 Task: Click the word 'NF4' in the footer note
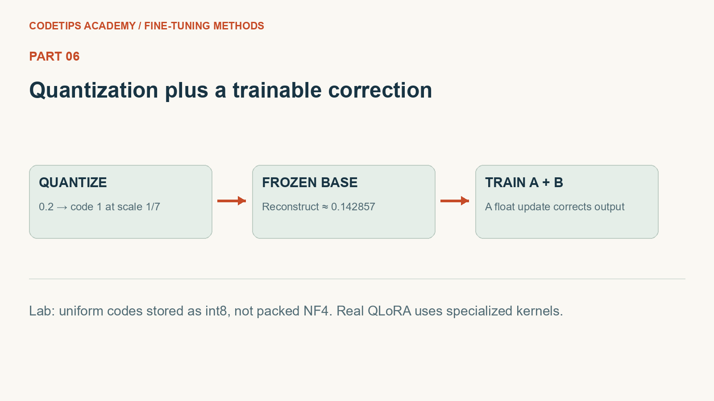[x=316, y=311]
